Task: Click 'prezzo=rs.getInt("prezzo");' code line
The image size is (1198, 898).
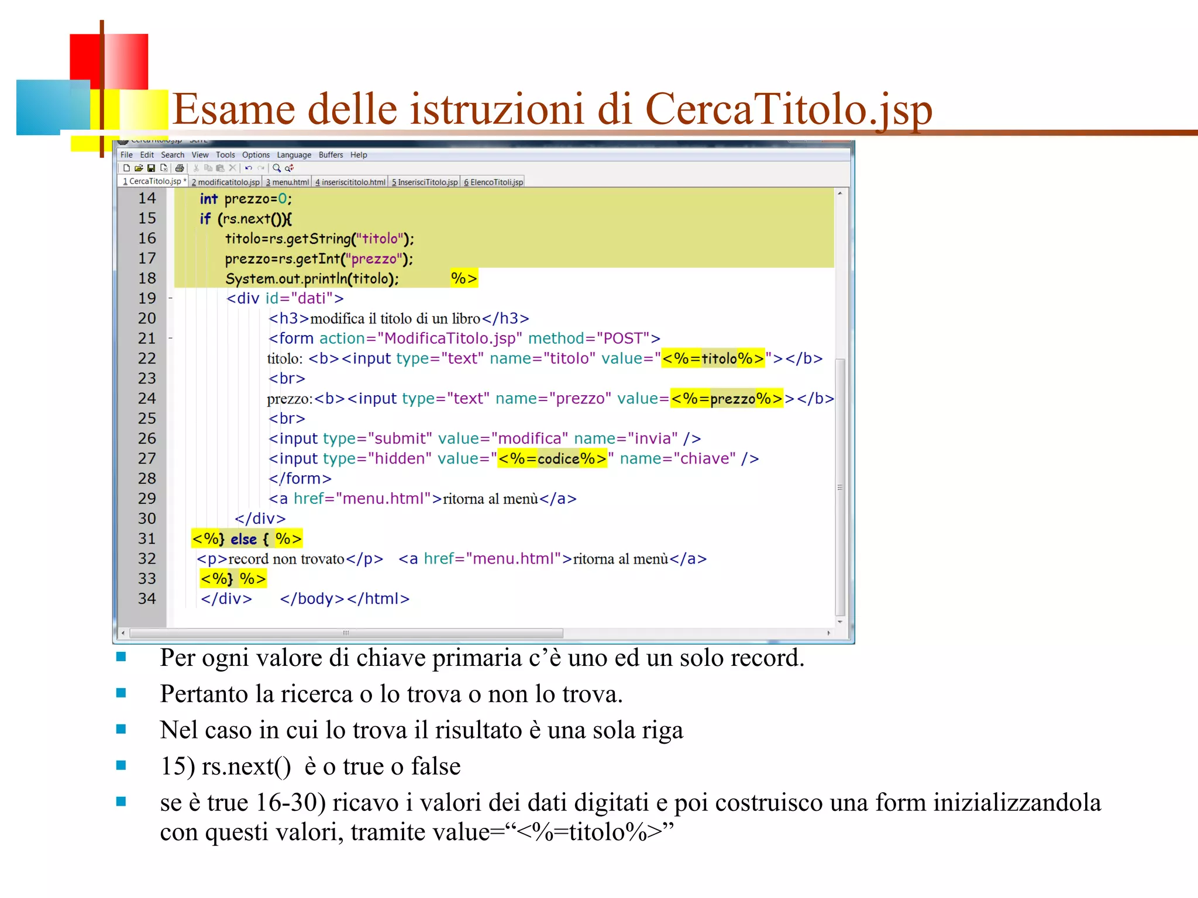Action: pyautogui.click(x=319, y=258)
